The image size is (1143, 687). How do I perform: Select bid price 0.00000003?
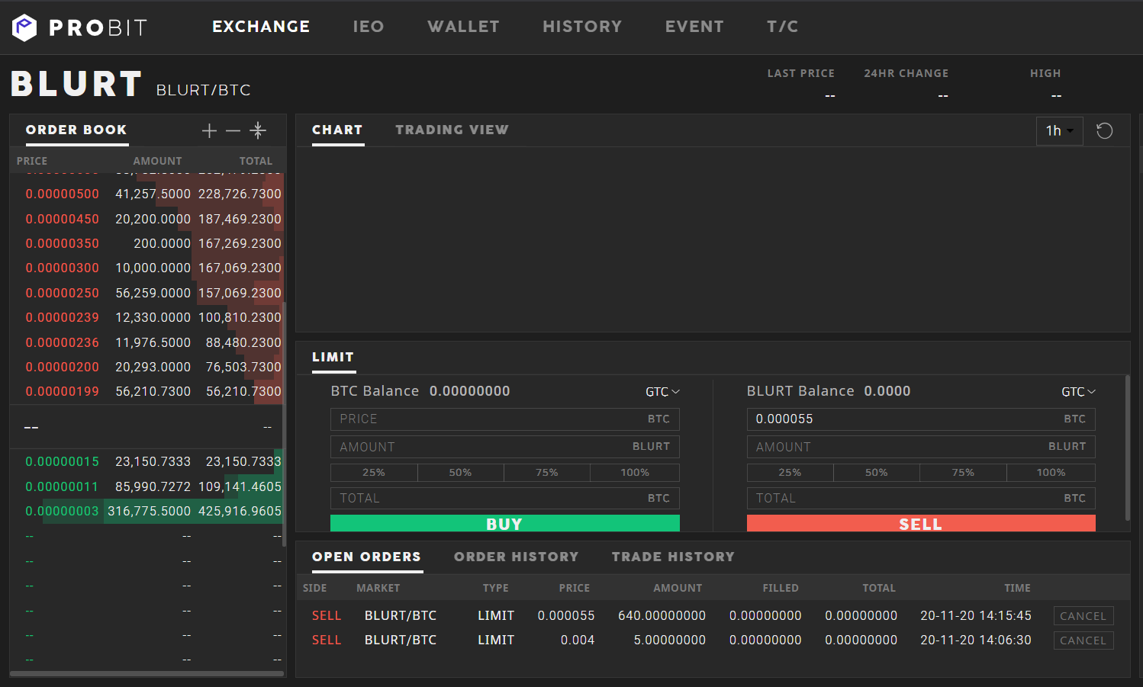pos(63,512)
